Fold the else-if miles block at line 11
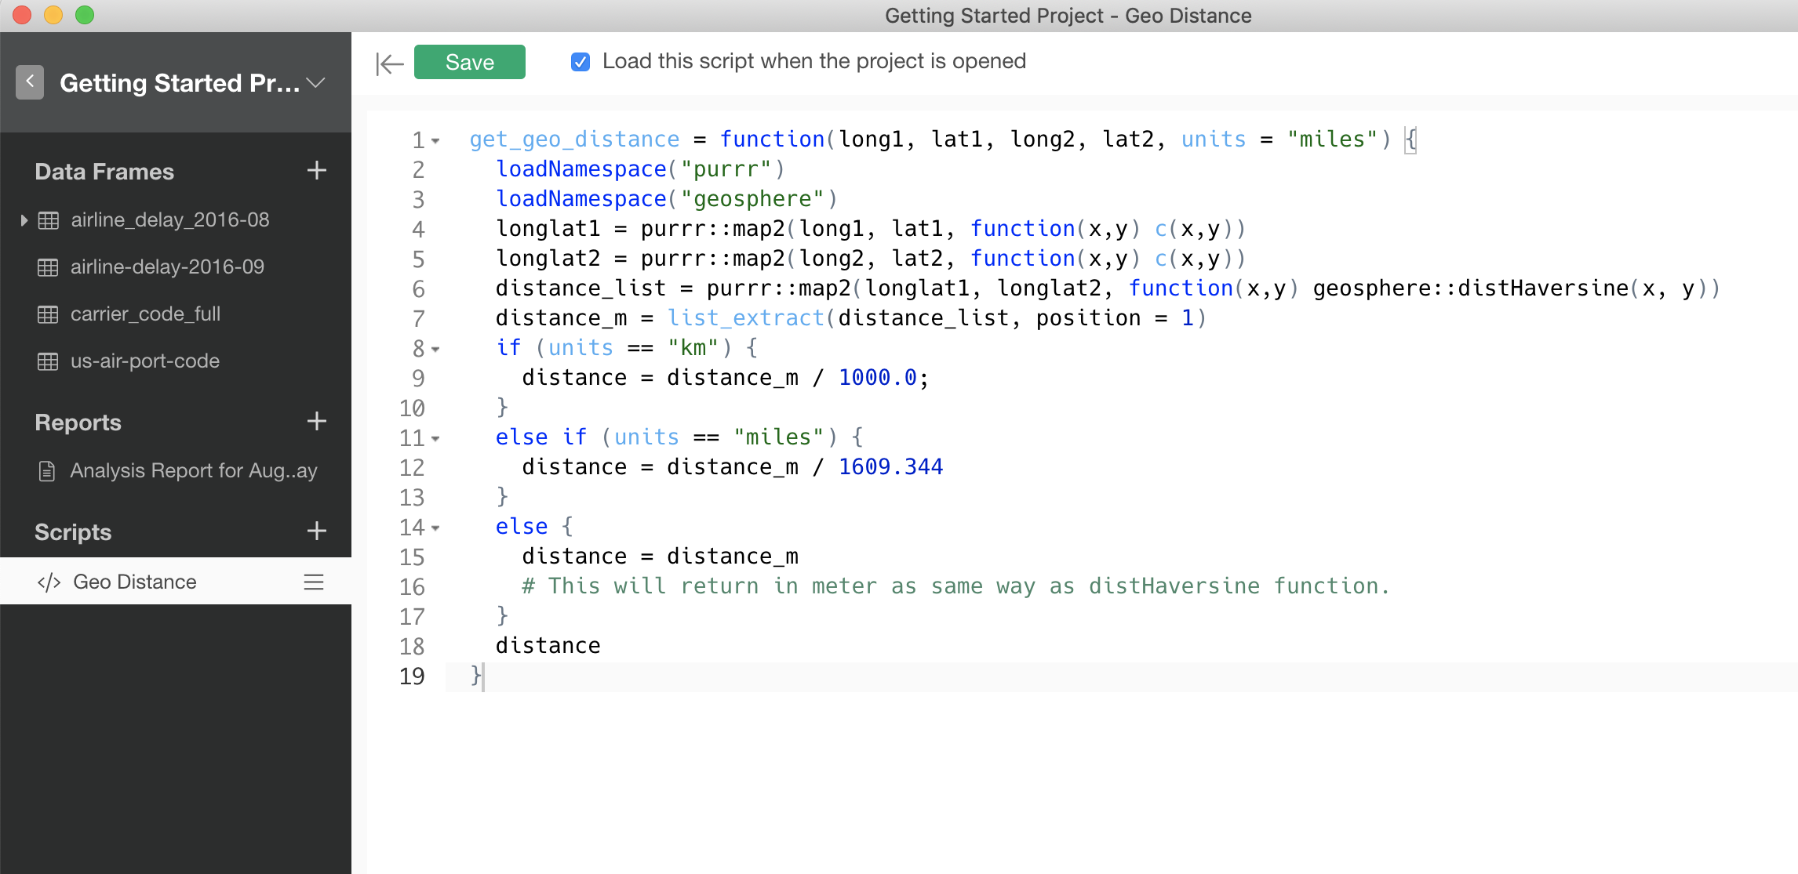1798x874 pixels. point(435,439)
